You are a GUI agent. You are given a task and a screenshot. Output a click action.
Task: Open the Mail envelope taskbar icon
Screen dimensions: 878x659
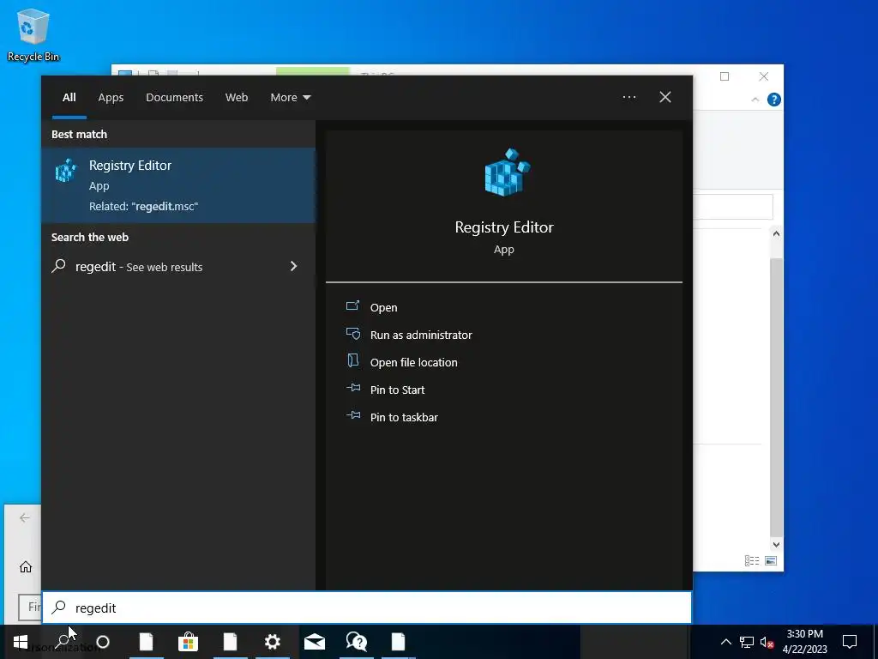315,642
